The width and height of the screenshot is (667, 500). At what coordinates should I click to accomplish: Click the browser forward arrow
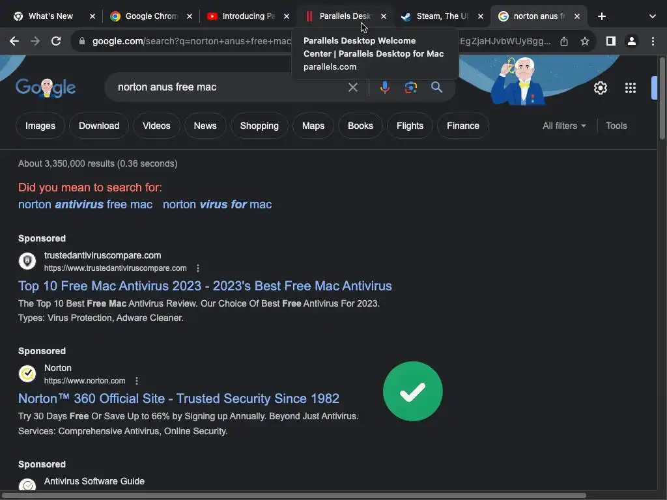click(x=35, y=41)
